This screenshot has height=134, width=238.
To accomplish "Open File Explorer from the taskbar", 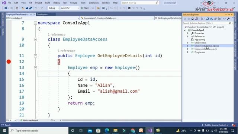I will 115,131.
